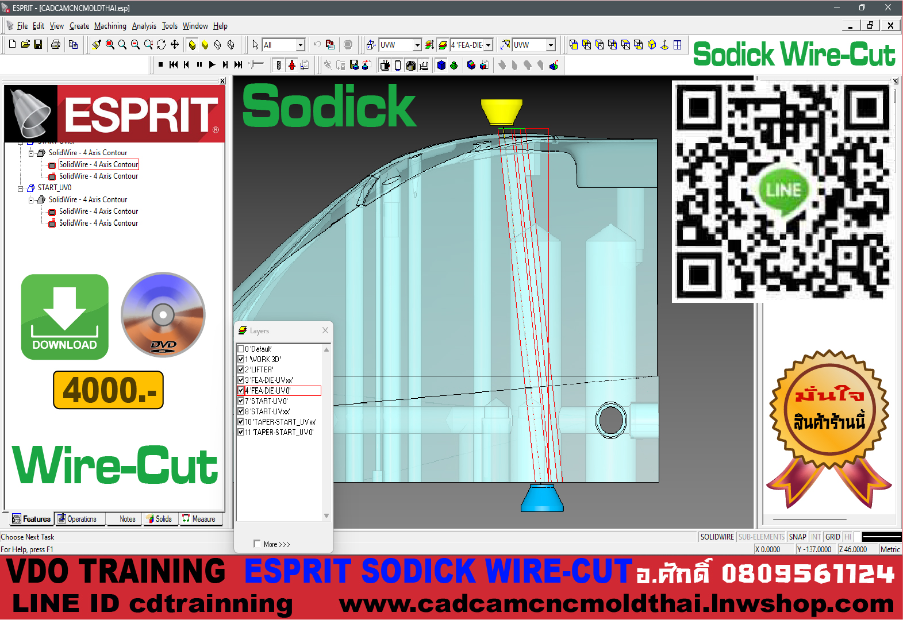Open the selection filter 'All' dropdown
The height and width of the screenshot is (620, 903).
300,45
